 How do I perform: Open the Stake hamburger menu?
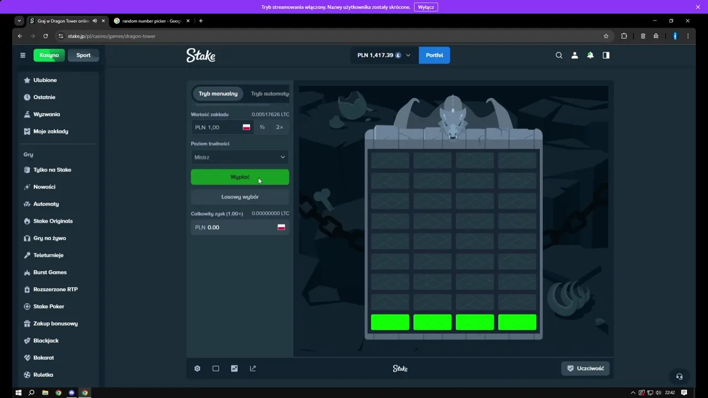(x=23, y=55)
